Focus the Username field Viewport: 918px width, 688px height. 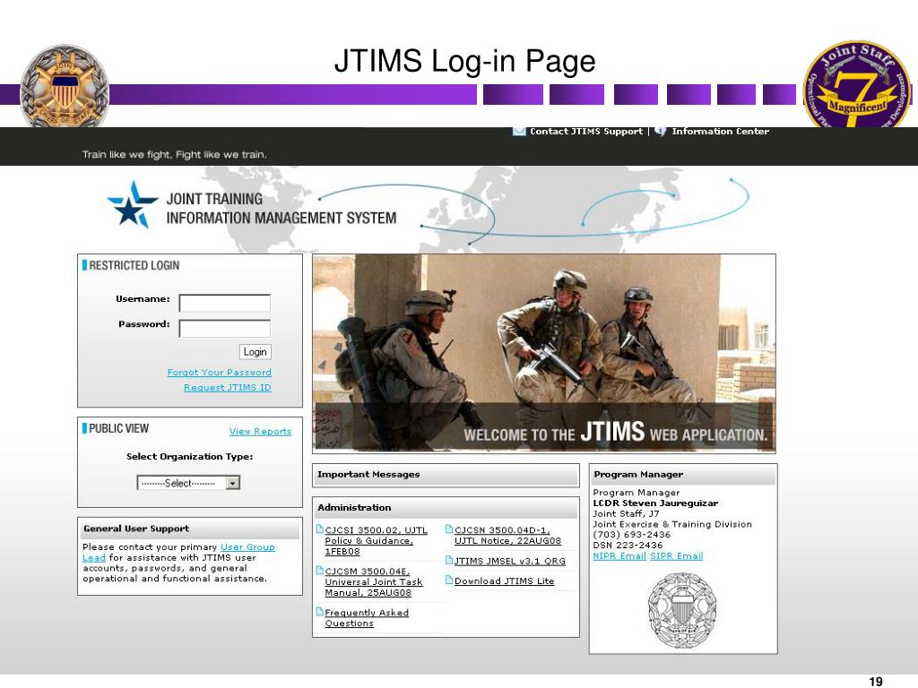225,303
